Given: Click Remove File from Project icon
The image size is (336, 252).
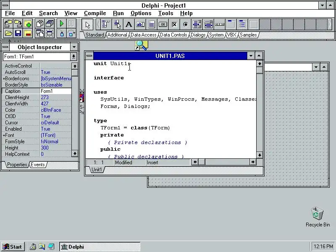Looking at the screenshot, I should pos(28,34).
